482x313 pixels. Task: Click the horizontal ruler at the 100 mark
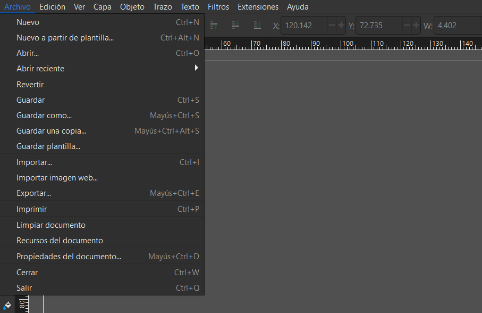[x=348, y=44]
